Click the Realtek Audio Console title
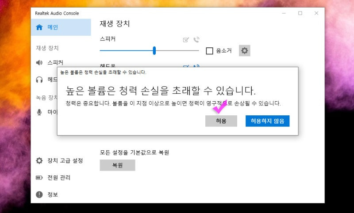Screen dimensions: 354x213 click(57, 13)
